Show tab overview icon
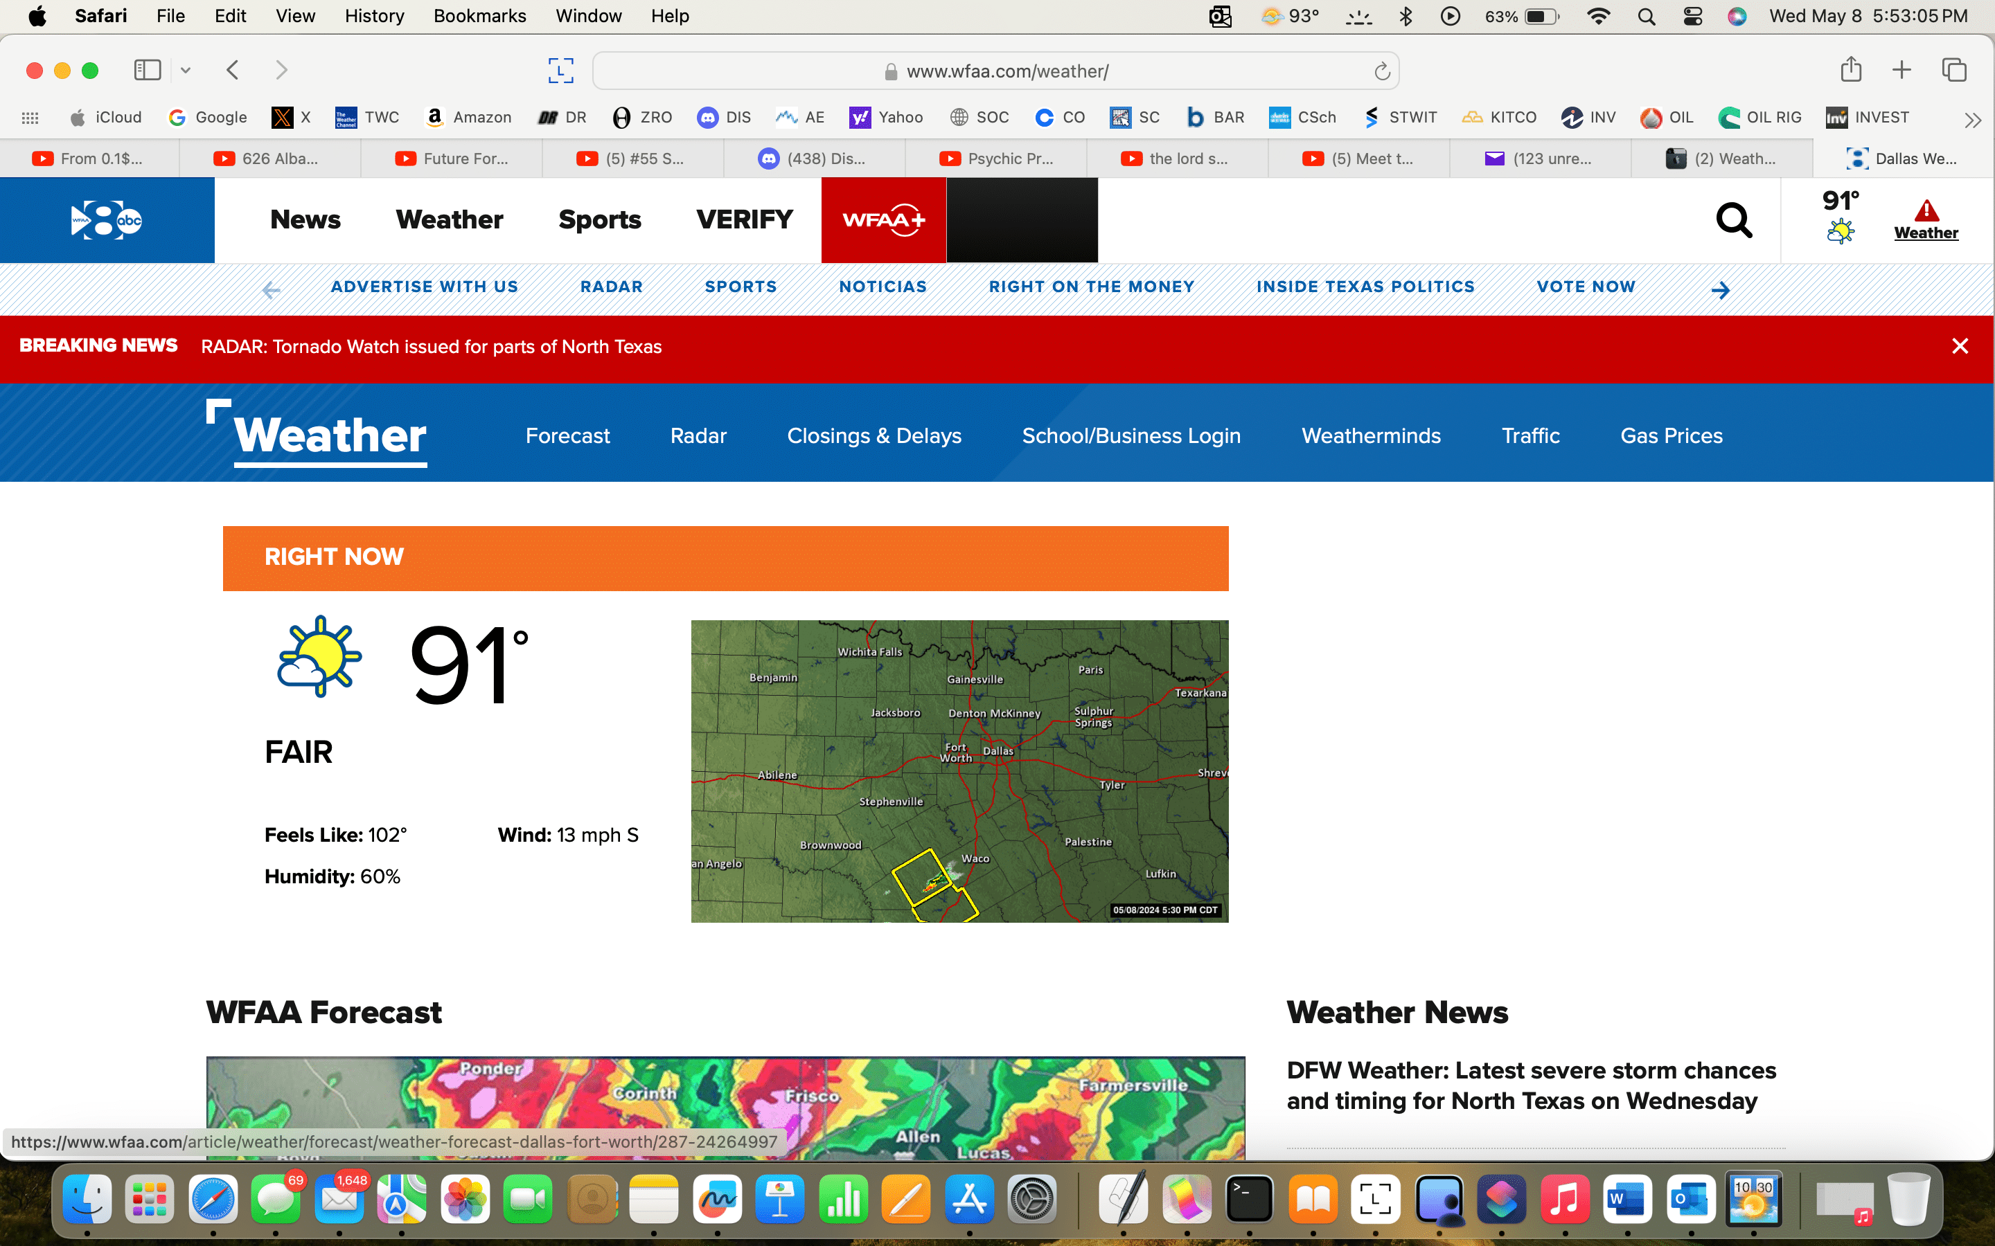Screen dimensions: 1995x1246 1953,70
